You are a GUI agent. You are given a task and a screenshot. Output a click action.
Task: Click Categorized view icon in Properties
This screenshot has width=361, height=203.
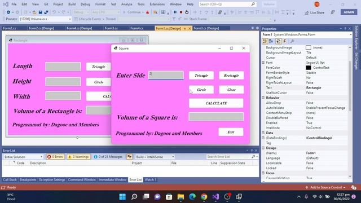coord(265,41)
